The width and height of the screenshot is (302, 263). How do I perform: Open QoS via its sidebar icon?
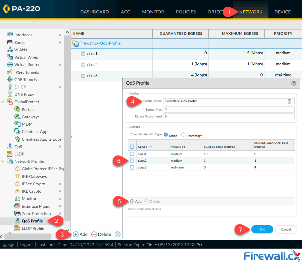[x=10, y=146]
